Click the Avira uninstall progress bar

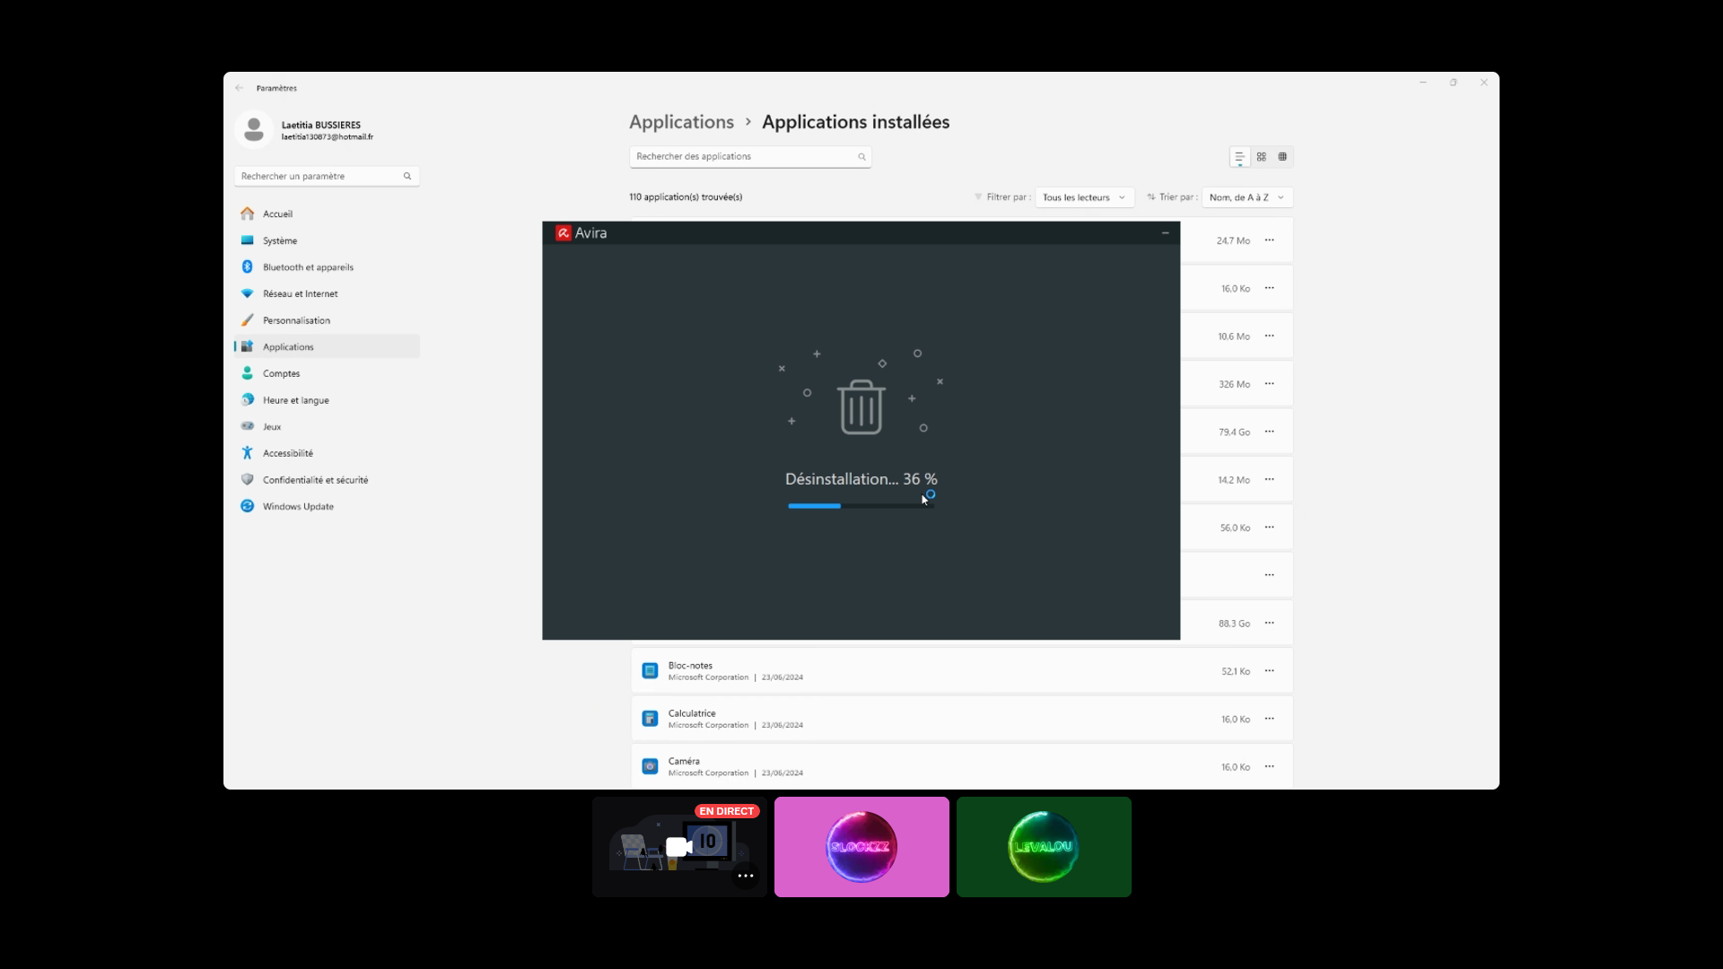pyautogui.click(x=861, y=506)
